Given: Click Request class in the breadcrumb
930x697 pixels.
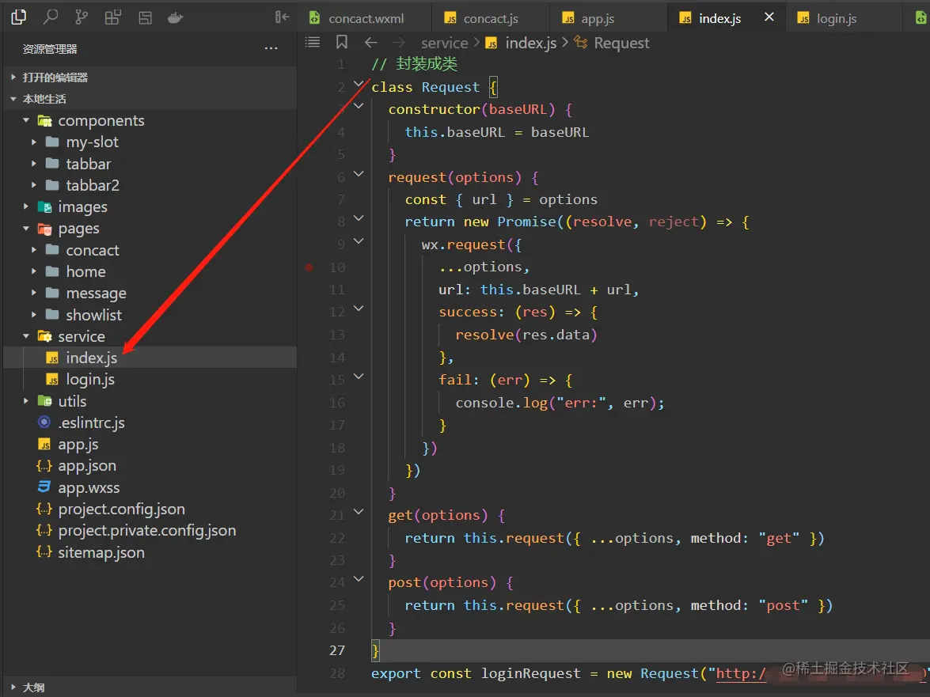Looking at the screenshot, I should tap(612, 43).
